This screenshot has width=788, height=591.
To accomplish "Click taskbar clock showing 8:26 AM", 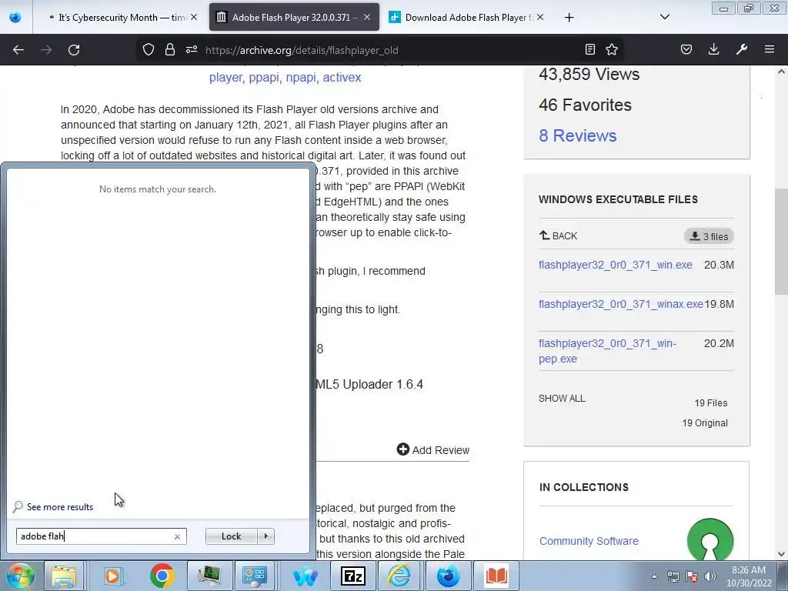I will 749,576.
